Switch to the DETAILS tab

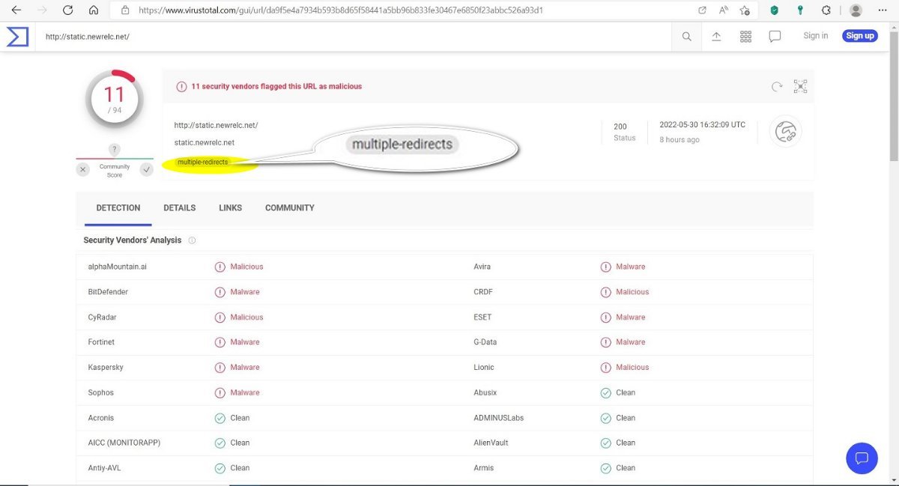click(180, 208)
